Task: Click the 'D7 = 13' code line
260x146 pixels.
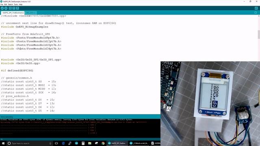Action: [28, 103]
